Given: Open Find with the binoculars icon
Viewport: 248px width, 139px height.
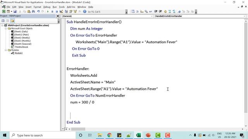Looking at the screenshot, I should (x=33, y=12).
